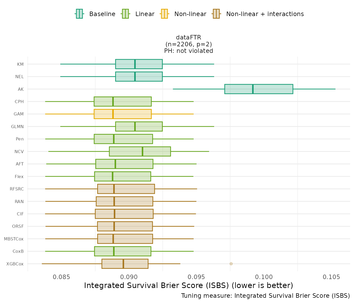Screen dimensions: 354x303
Task: Click the "Non-linear + interactions" legend text
Action: point(265,14)
